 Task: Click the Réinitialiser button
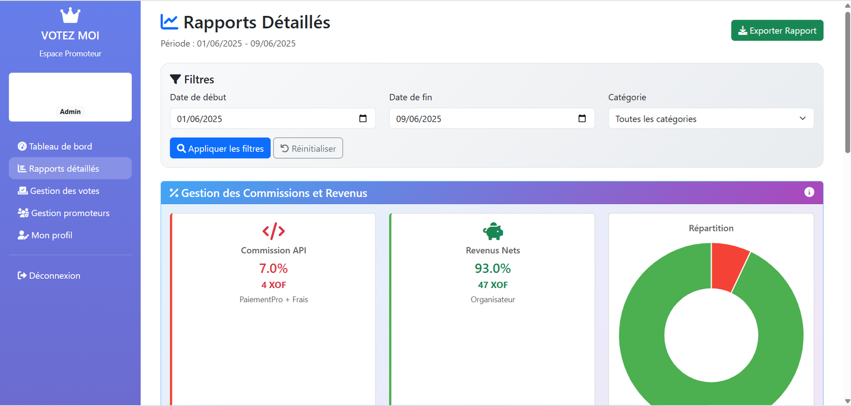(308, 148)
